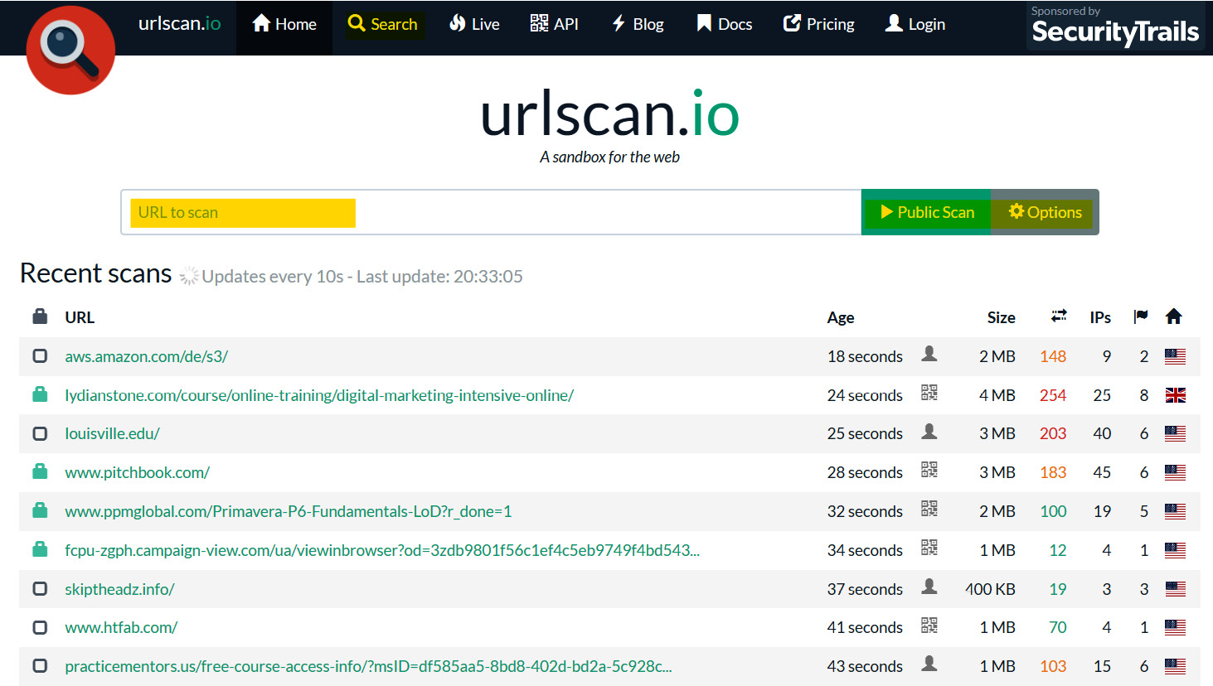Open the fcpu-zgph.campaign-view.com scan result
The width and height of the screenshot is (1213, 686).
[382, 550]
